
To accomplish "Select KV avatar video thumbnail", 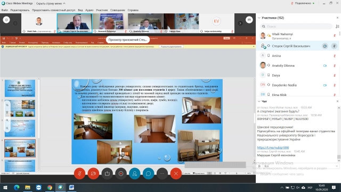I will [217, 23].
